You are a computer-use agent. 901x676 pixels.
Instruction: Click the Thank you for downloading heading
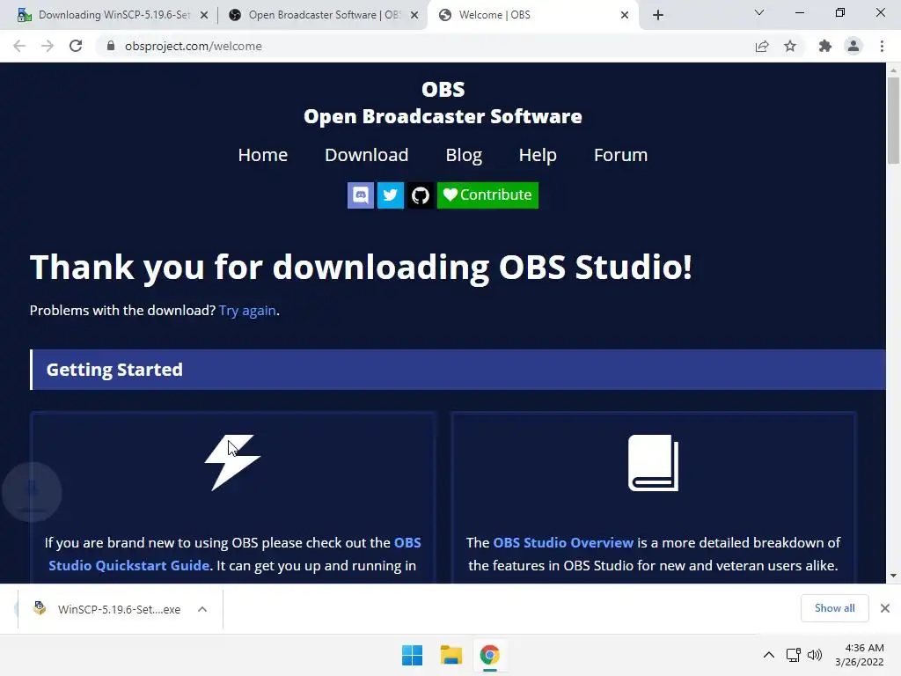pos(361,268)
